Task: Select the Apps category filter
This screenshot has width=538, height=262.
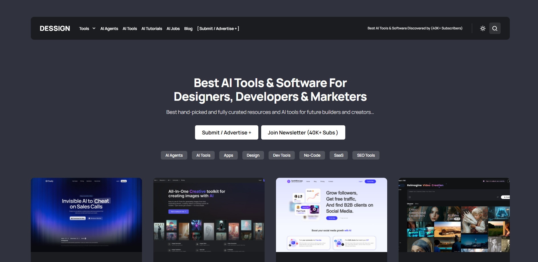Action: coord(228,155)
